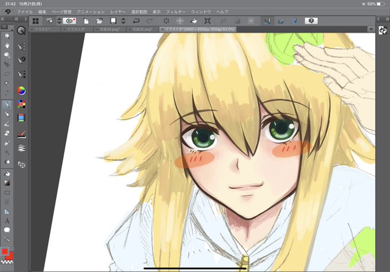The image size is (390, 272).
Task: Select the highlighted Pen tool
Action: pyautogui.click(x=7, y=105)
